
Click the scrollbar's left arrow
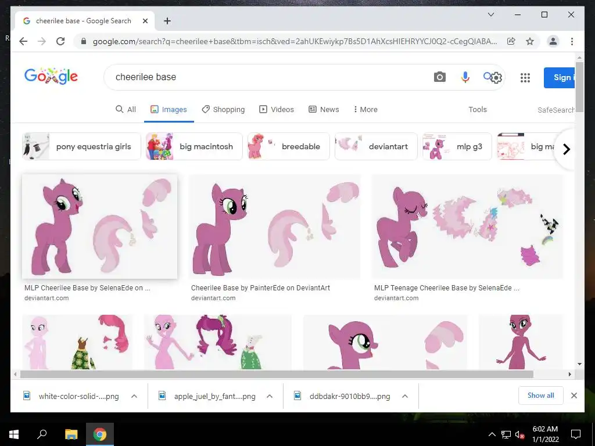tap(15, 375)
